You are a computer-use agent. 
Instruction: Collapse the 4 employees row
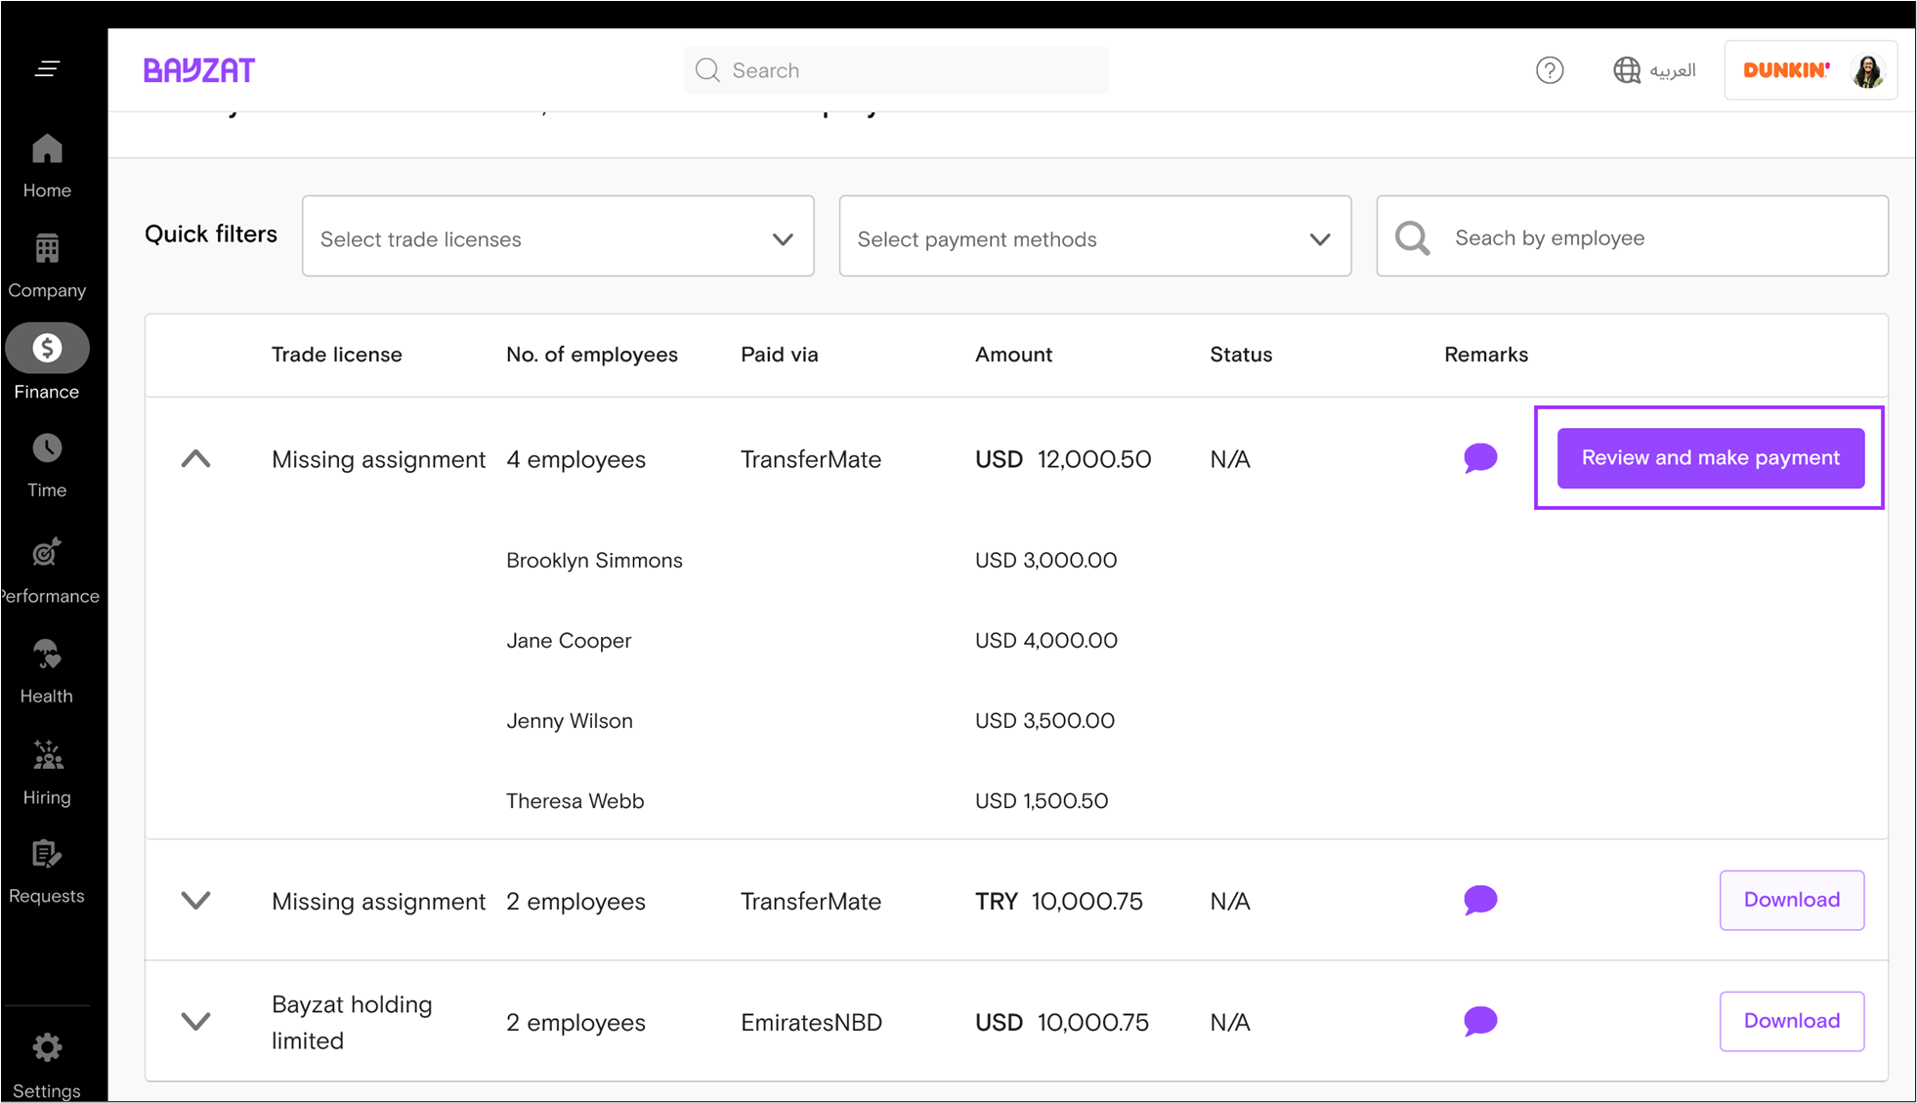coord(196,459)
